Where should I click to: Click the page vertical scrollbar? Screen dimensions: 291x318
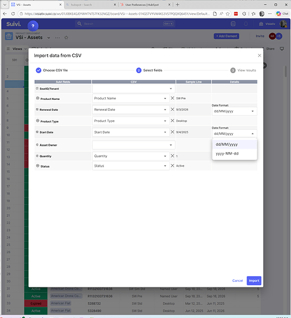286,71
